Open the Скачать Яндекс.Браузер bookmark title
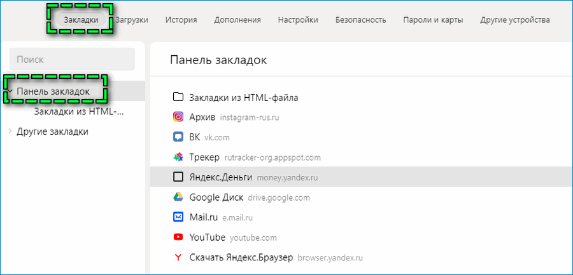 click(241, 258)
